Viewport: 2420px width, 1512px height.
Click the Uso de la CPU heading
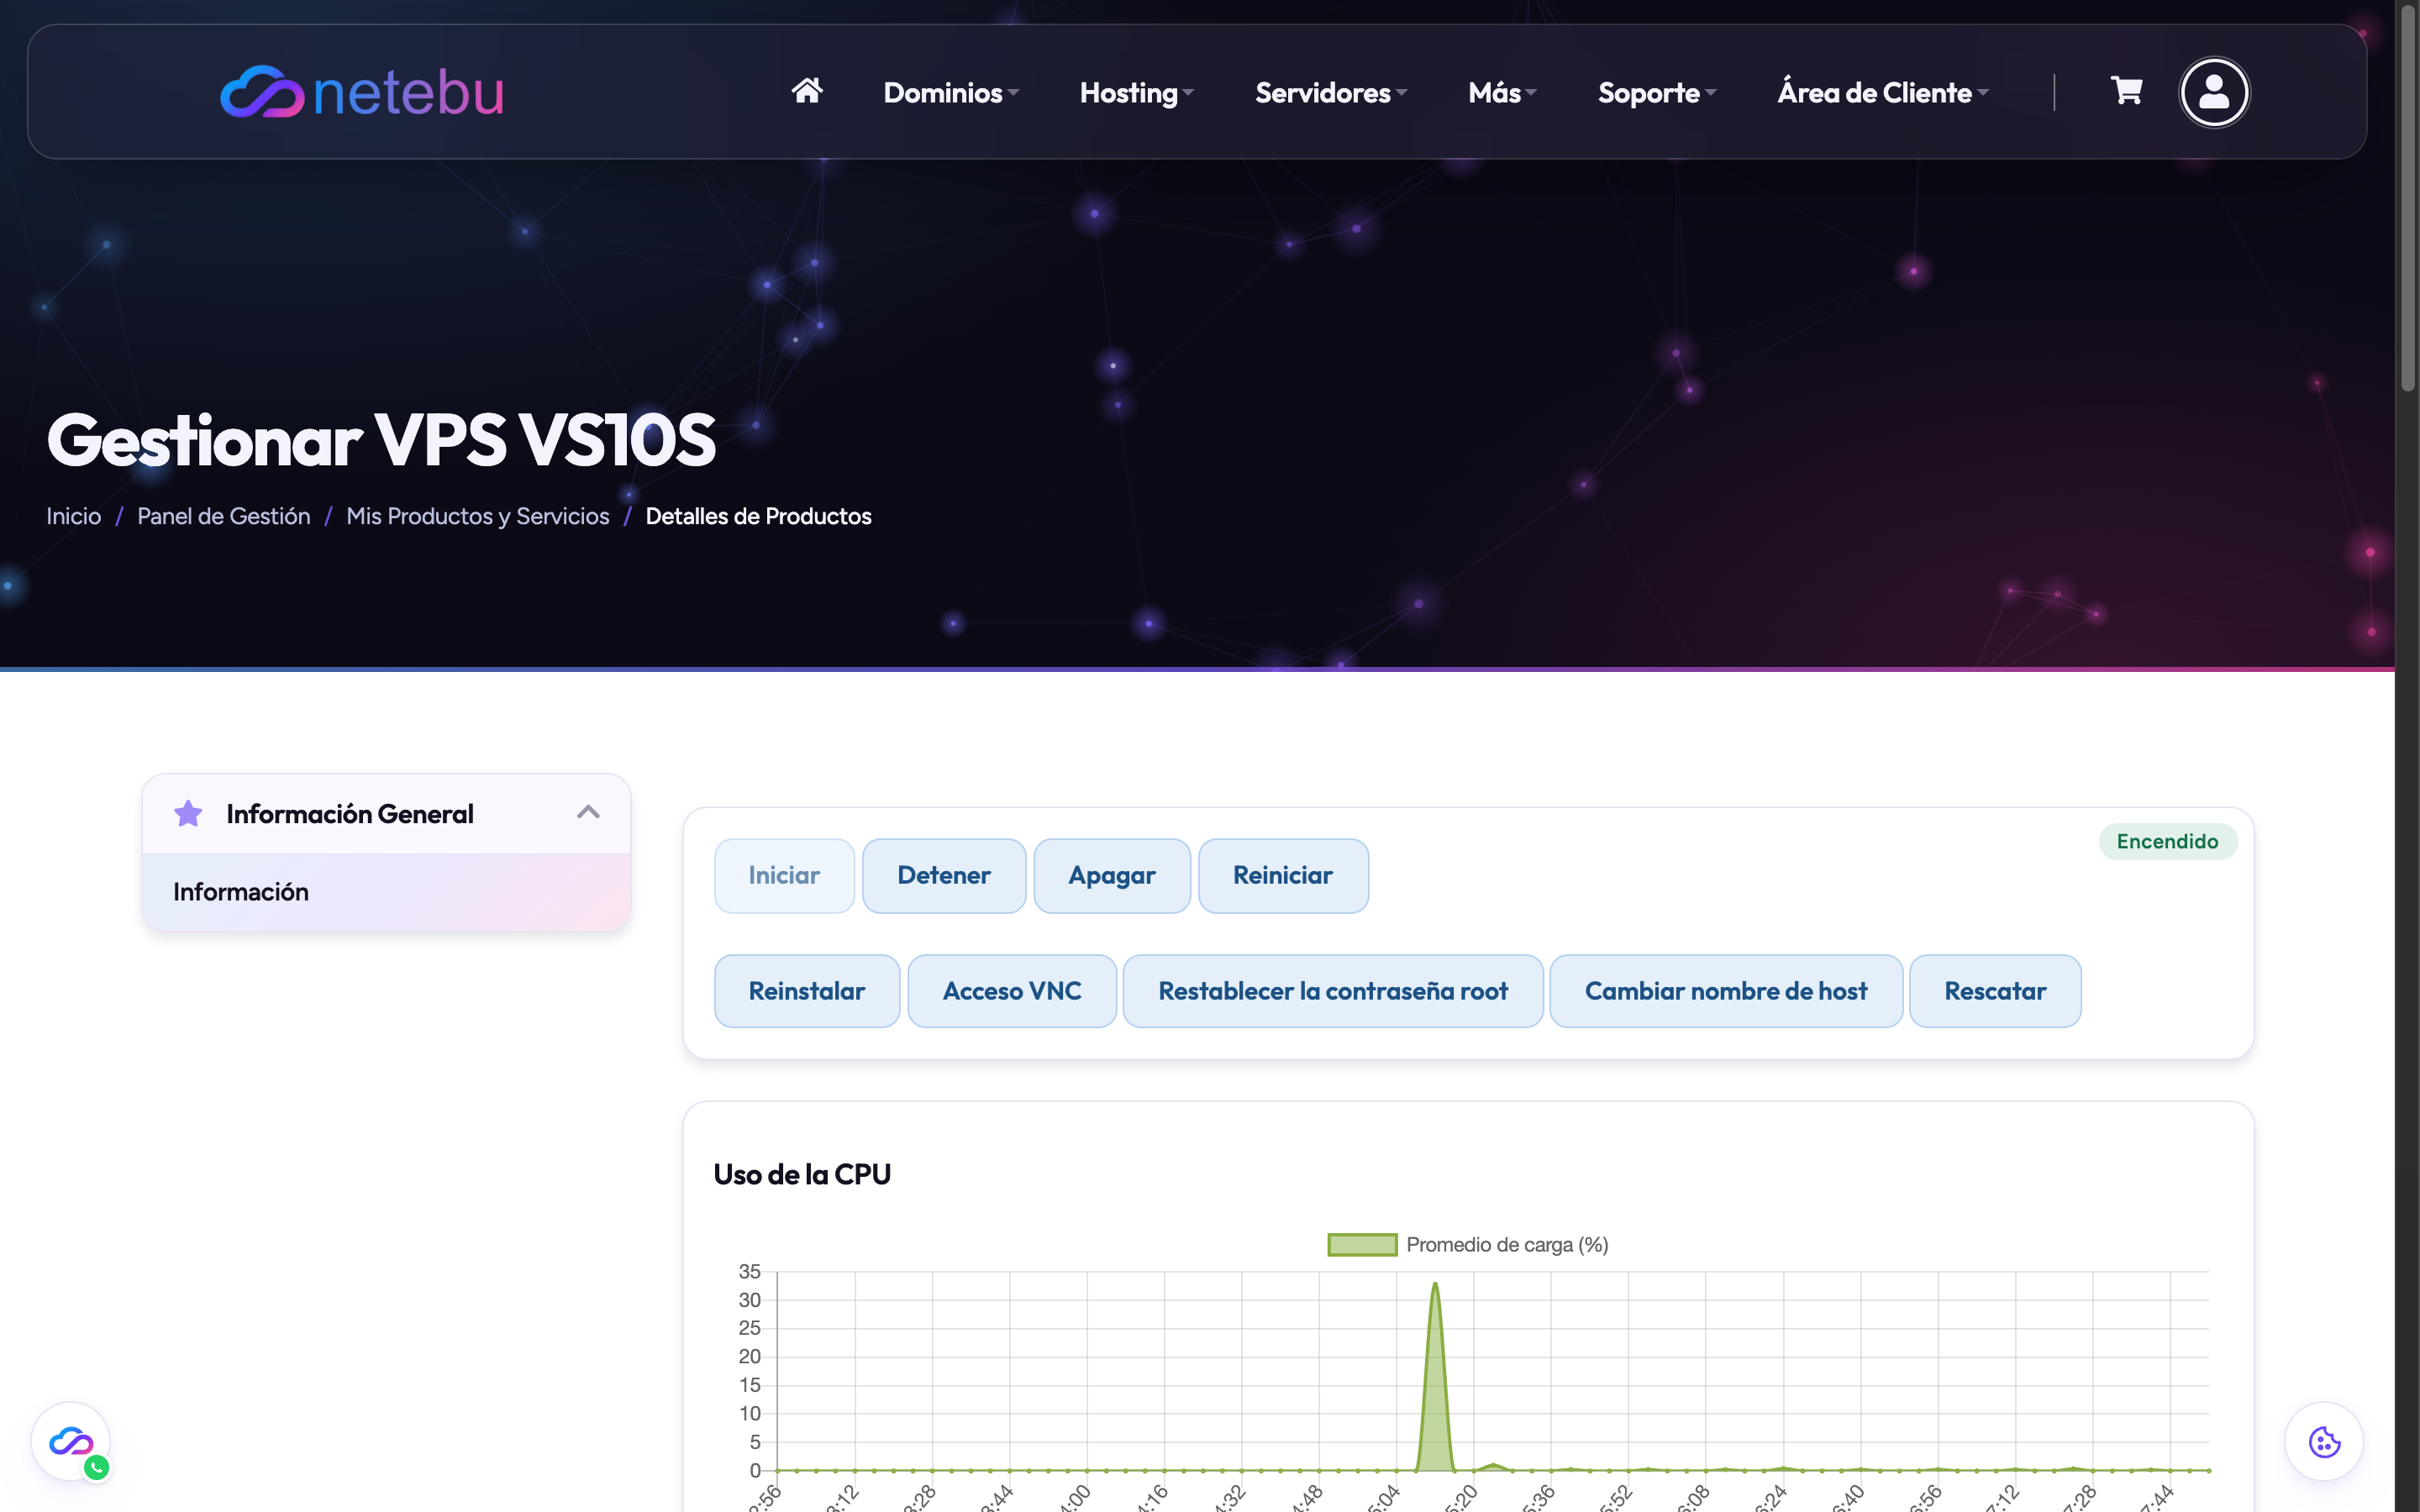tap(802, 1174)
